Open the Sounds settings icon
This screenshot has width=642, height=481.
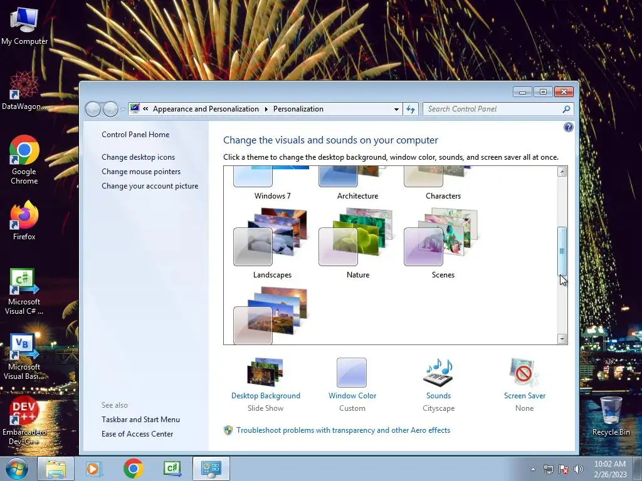(x=438, y=373)
